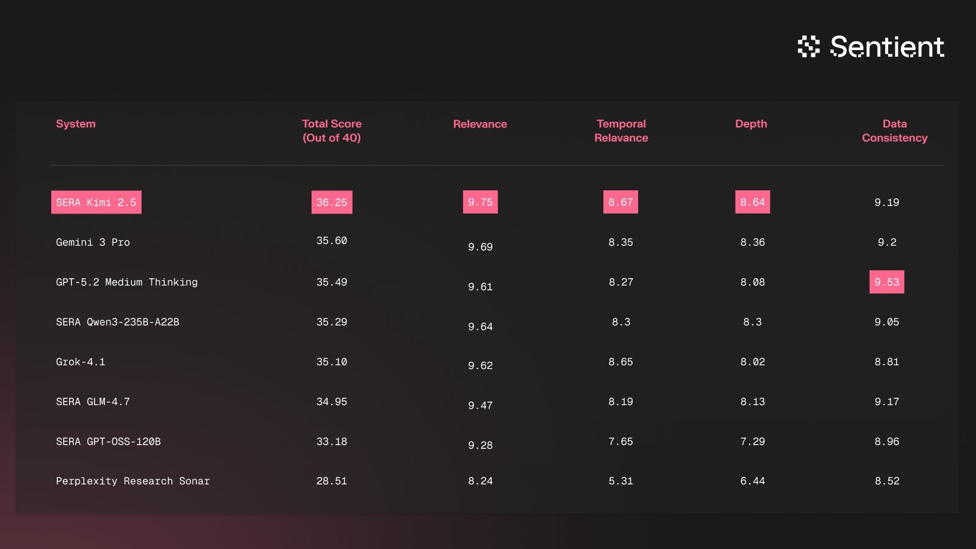Click the highlighted SERA Kimi 2.5 row name
Image resolution: width=976 pixels, height=549 pixels.
(96, 203)
